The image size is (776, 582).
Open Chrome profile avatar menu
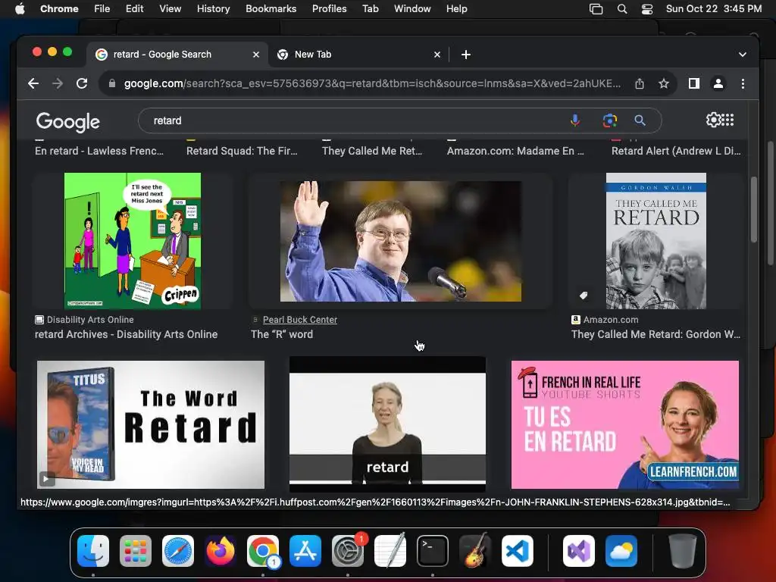[x=718, y=83]
